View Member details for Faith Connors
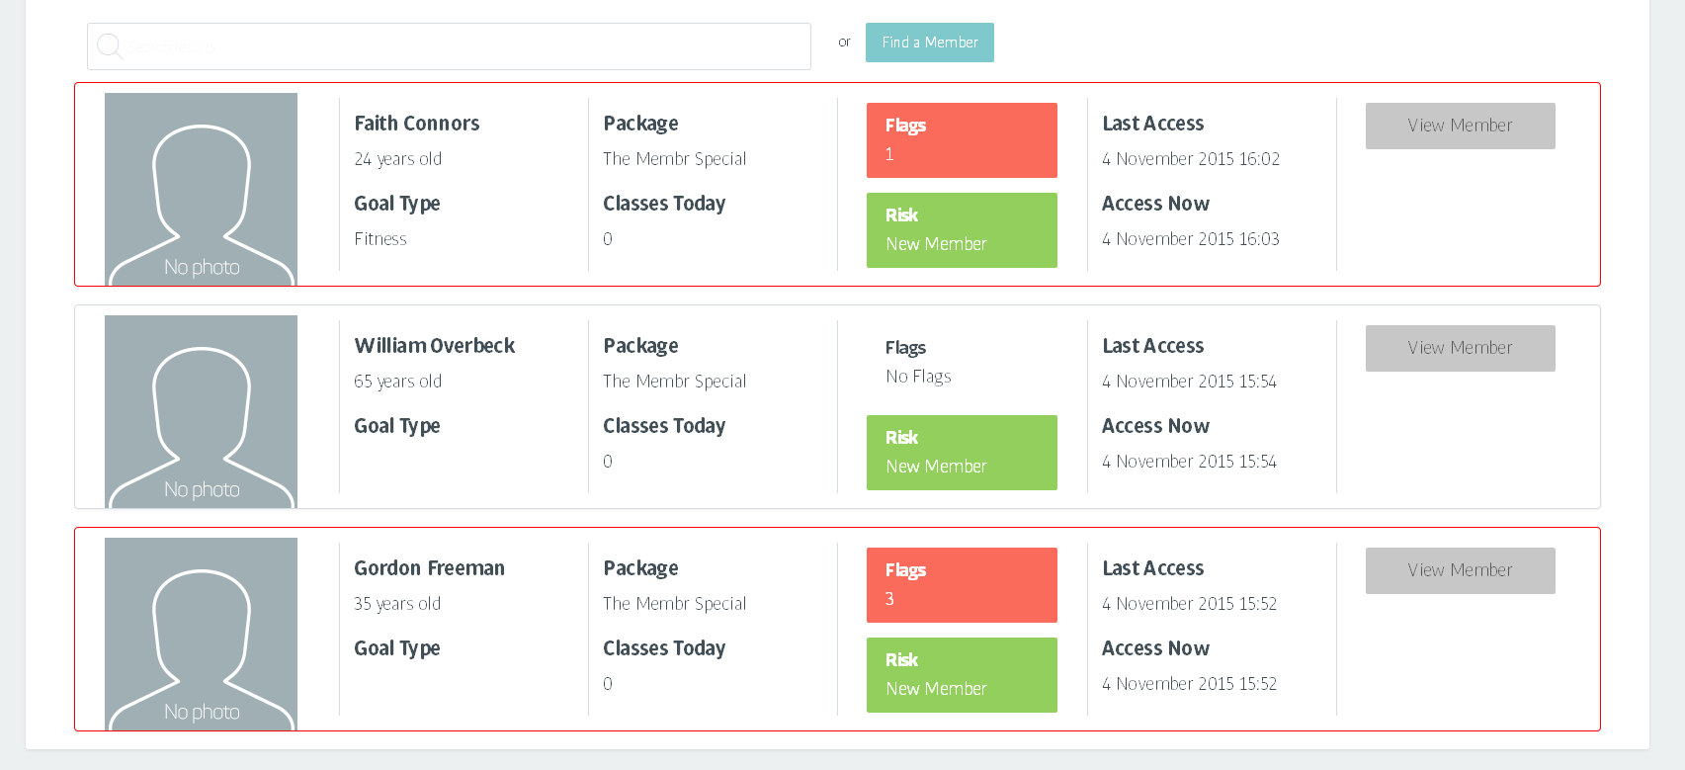Image resolution: width=1685 pixels, height=770 pixels. [1460, 126]
